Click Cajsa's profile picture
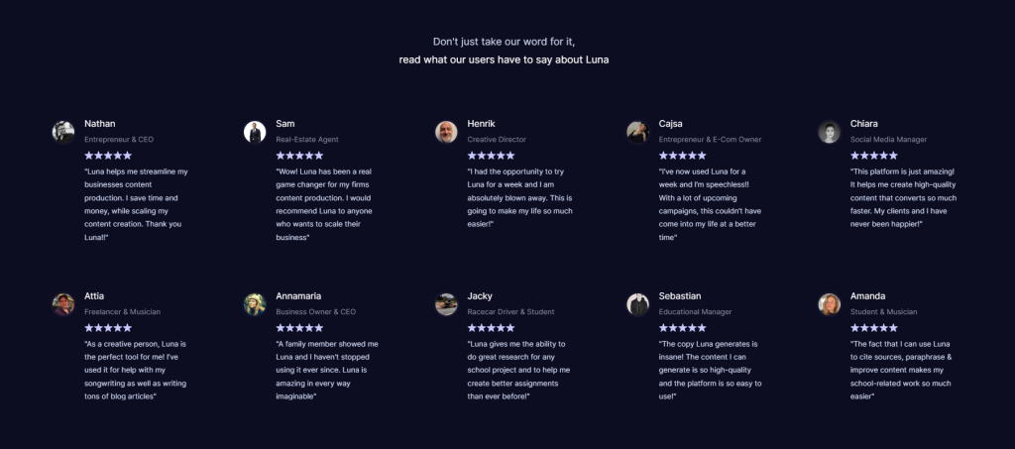Viewport: 1015px width, 449px height. 637,132
